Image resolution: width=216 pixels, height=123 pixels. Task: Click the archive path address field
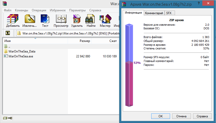(68, 33)
